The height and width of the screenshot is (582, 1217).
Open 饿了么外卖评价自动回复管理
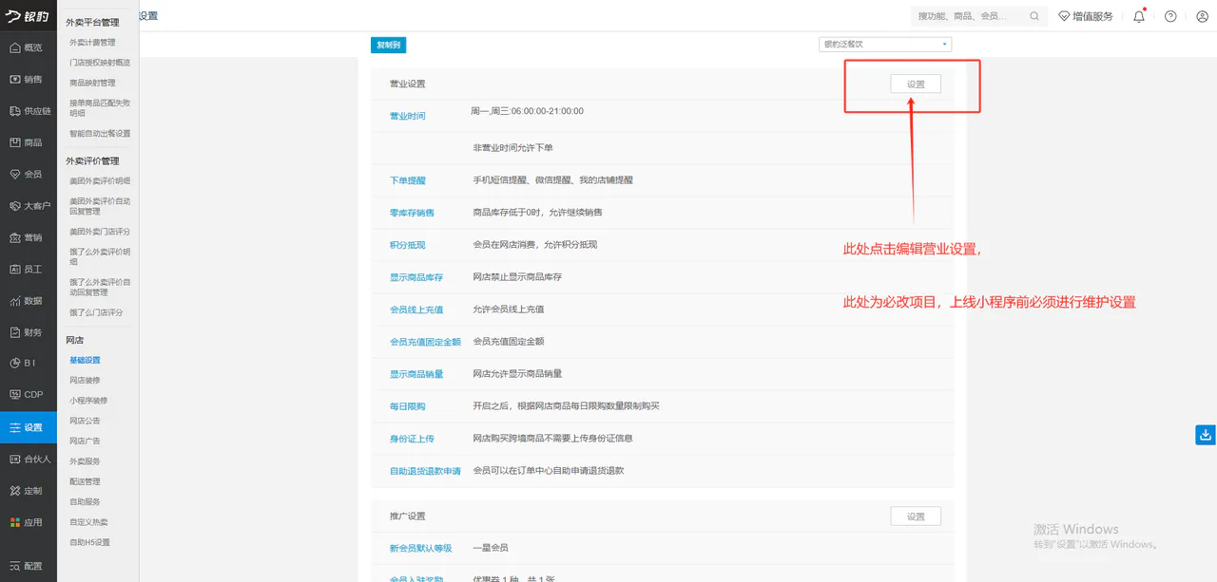point(100,287)
